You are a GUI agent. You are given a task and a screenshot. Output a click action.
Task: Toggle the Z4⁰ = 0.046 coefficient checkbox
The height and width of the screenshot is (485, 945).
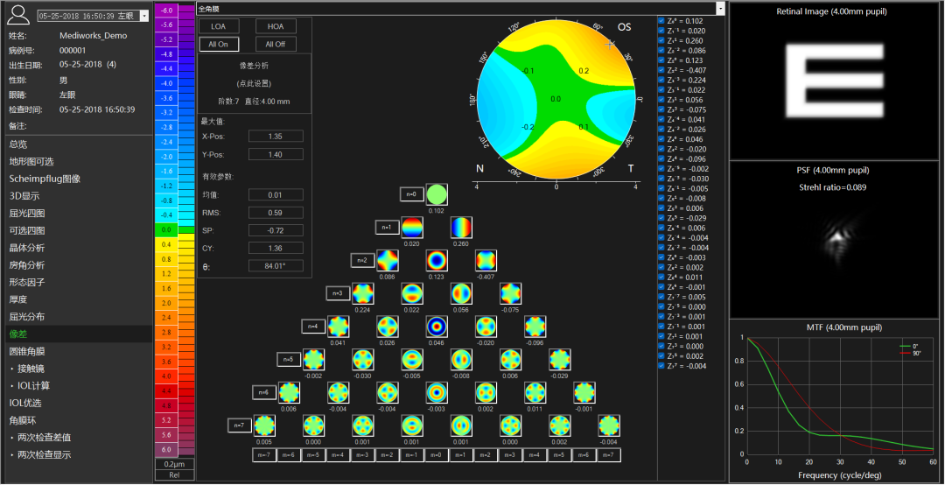pyautogui.click(x=662, y=139)
